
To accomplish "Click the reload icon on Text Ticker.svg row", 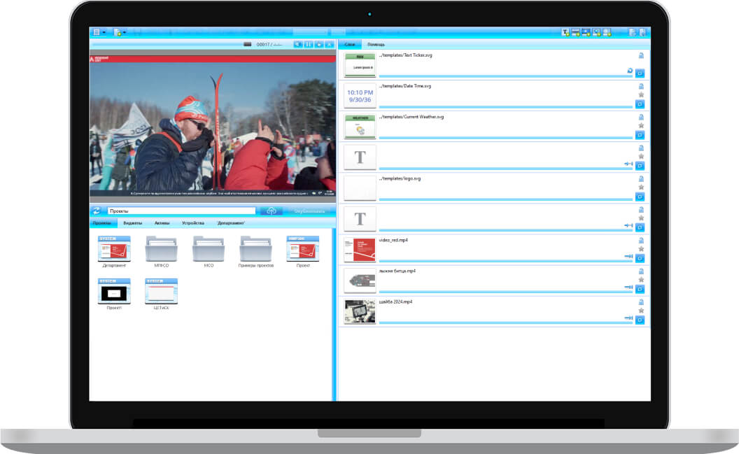I will 630,71.
